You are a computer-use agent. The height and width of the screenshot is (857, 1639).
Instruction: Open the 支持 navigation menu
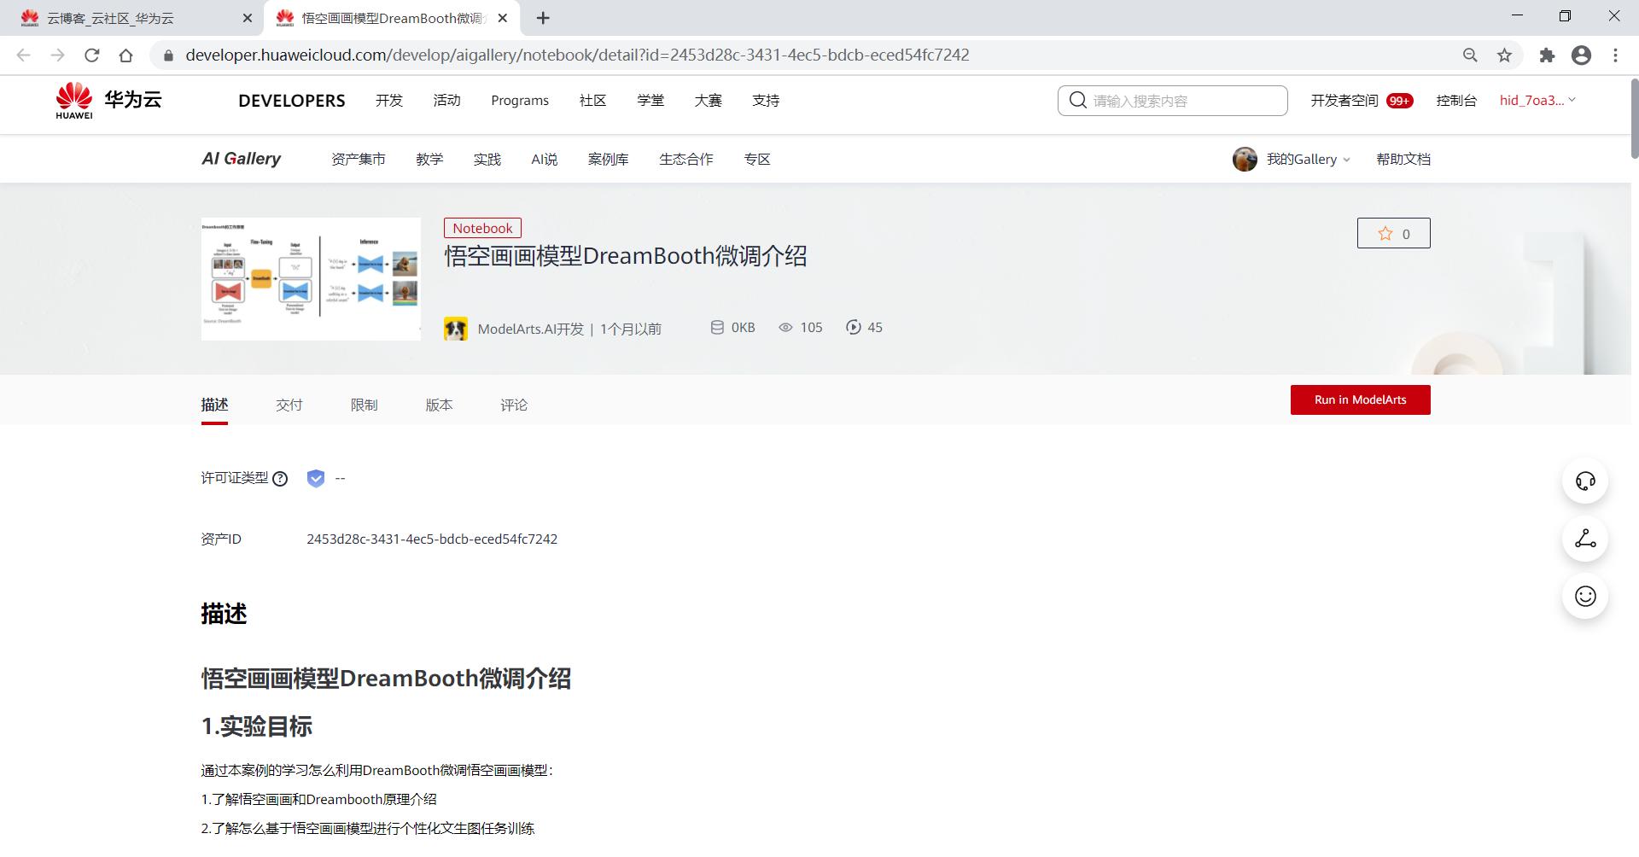click(766, 101)
